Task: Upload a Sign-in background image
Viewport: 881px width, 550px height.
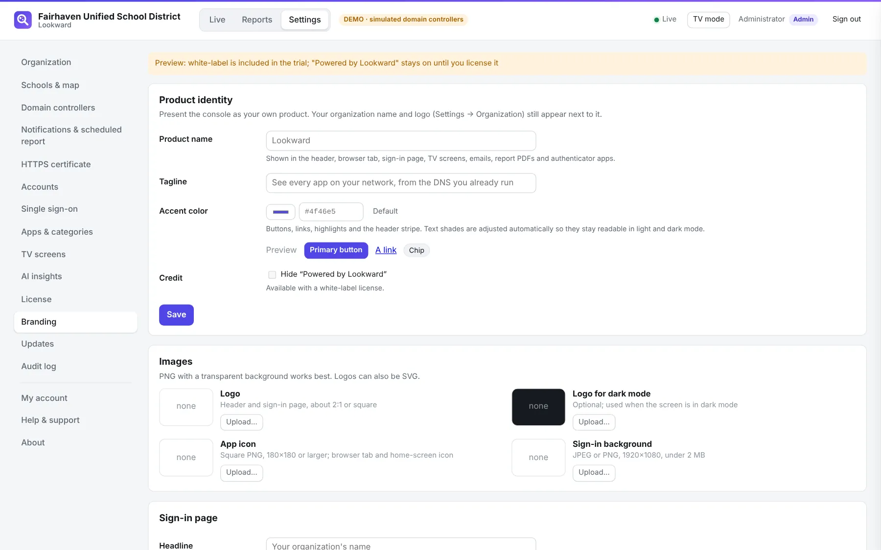Action: (x=594, y=473)
